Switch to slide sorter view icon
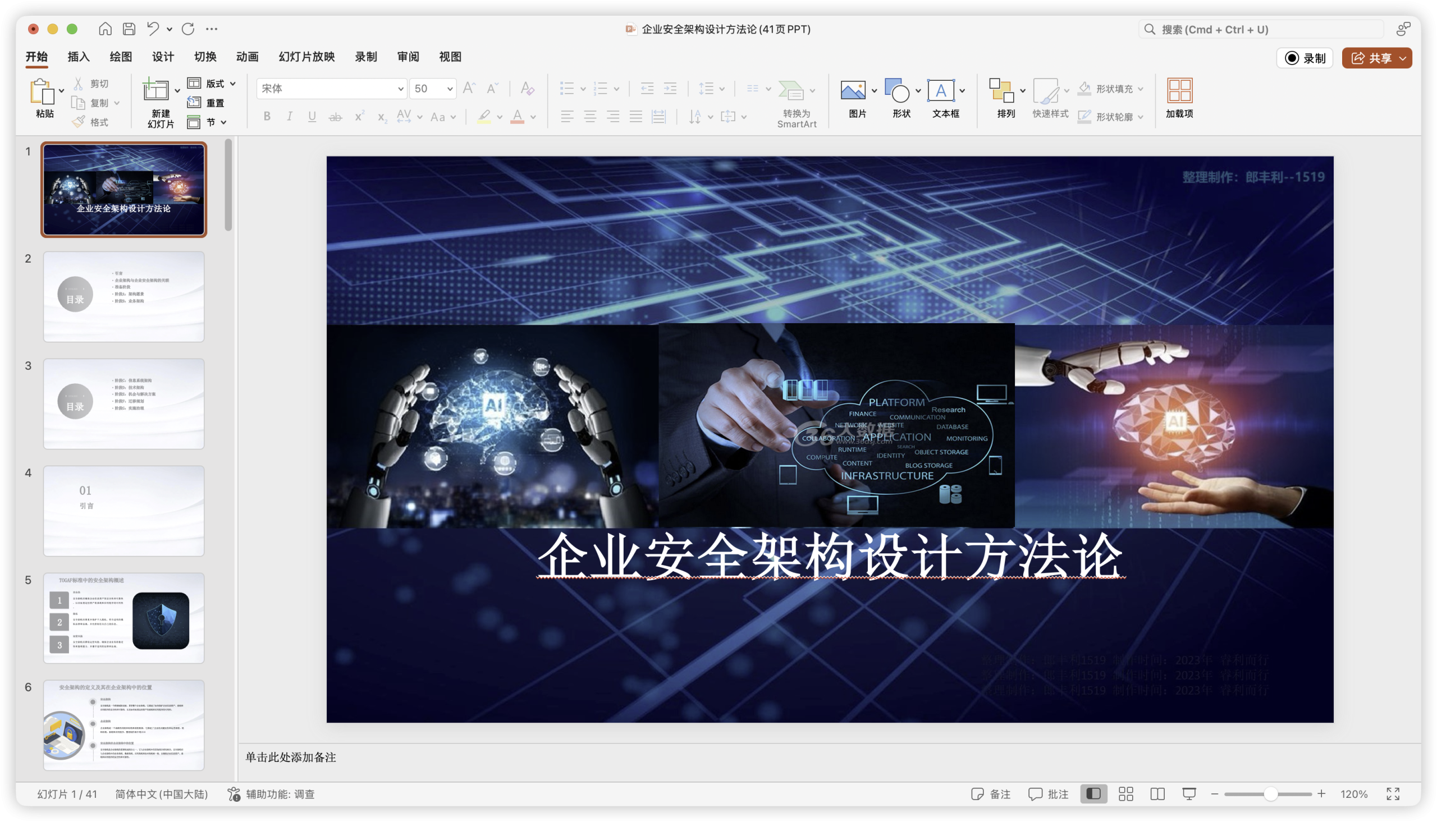1437x822 pixels. coord(1125,793)
